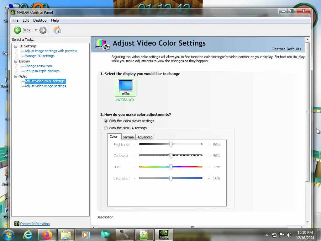Image resolution: width=321 pixels, height=241 pixels.
Task: Open Windows Explorer folder taskbar icon
Action: [66, 235]
